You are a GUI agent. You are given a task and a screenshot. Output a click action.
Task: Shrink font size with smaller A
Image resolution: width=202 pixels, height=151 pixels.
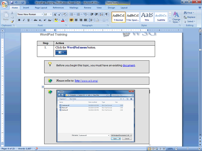(59, 14)
